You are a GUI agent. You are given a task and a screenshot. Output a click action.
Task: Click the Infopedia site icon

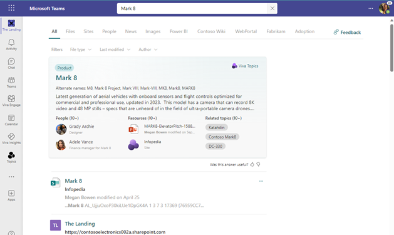pos(133,145)
